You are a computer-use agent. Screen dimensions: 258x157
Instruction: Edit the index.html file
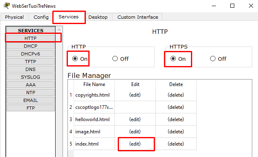[135, 144]
